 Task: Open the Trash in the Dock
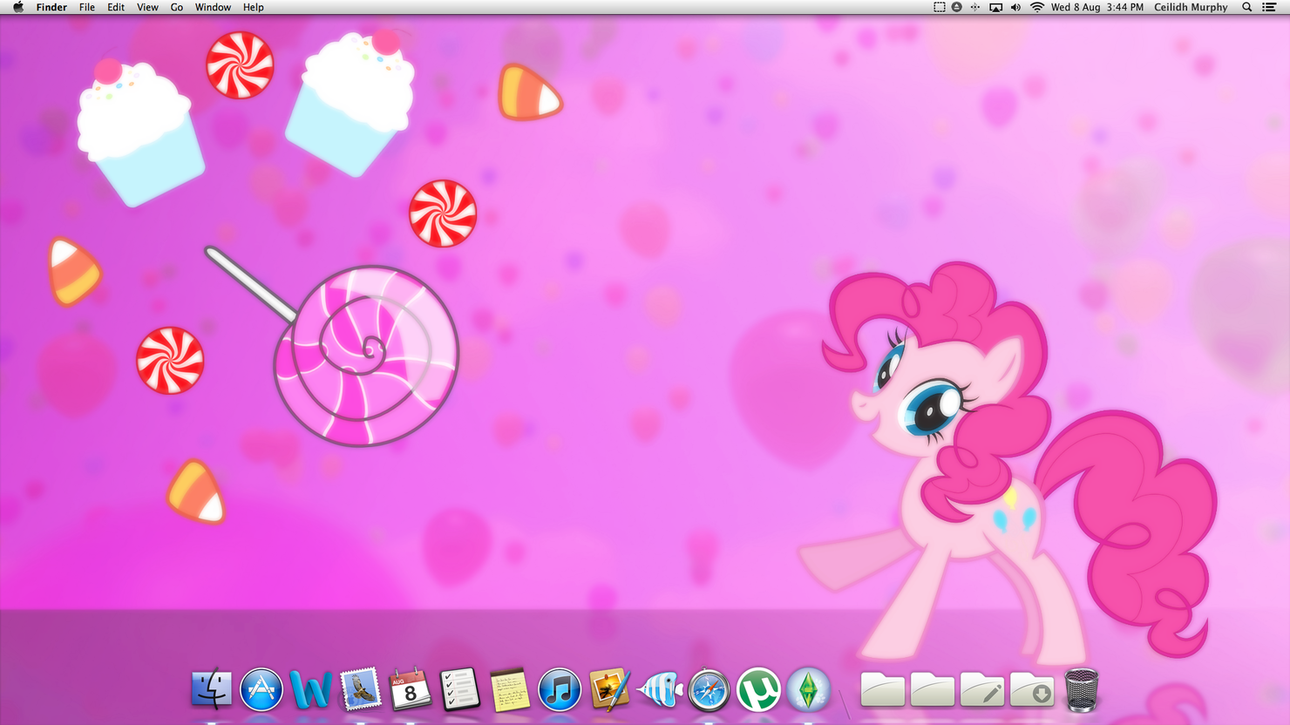[1082, 689]
